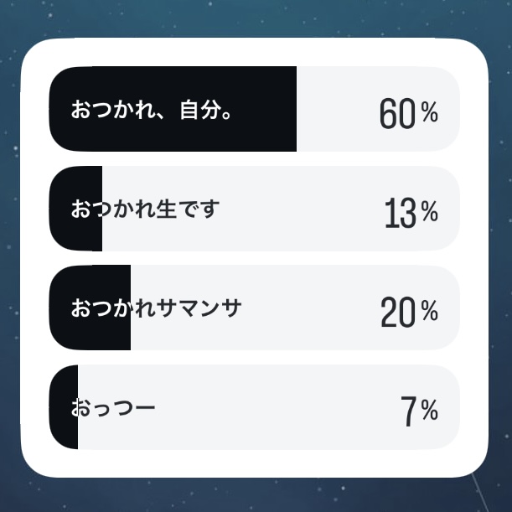The height and width of the screenshot is (512, 512).
Task: Vote for the "おつかれ生です" answer
Action: [x=145, y=209]
